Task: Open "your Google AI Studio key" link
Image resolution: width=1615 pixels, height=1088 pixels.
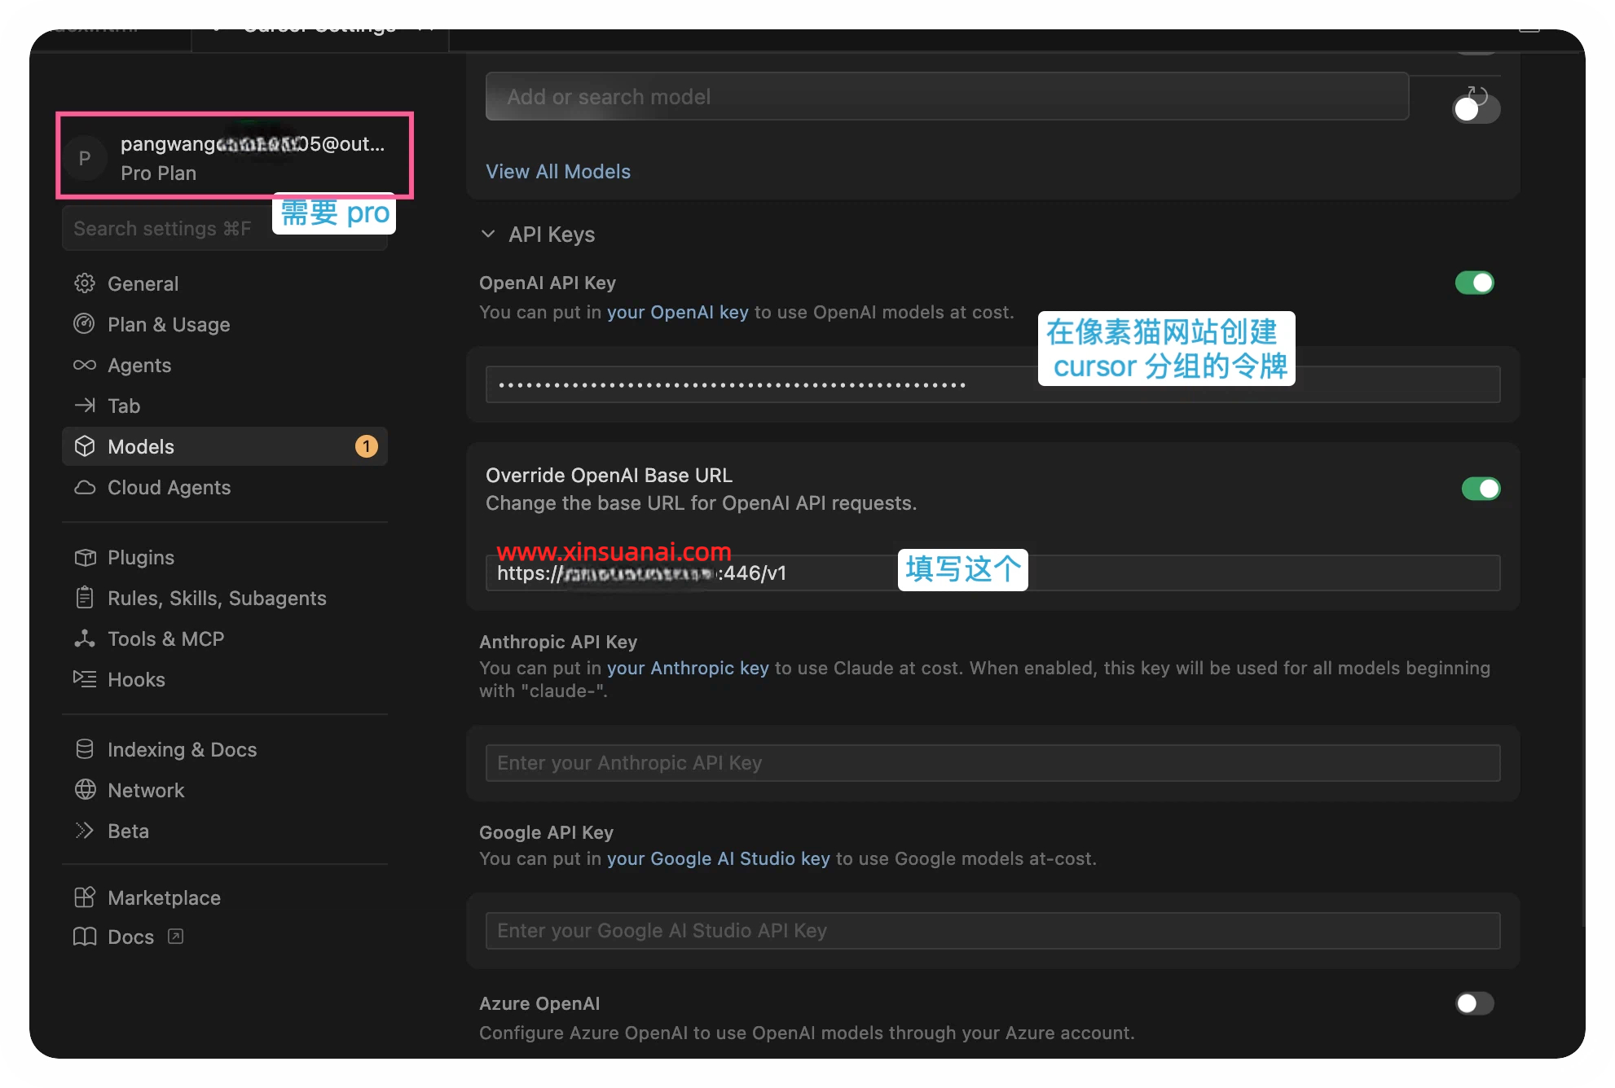Action: 719,859
